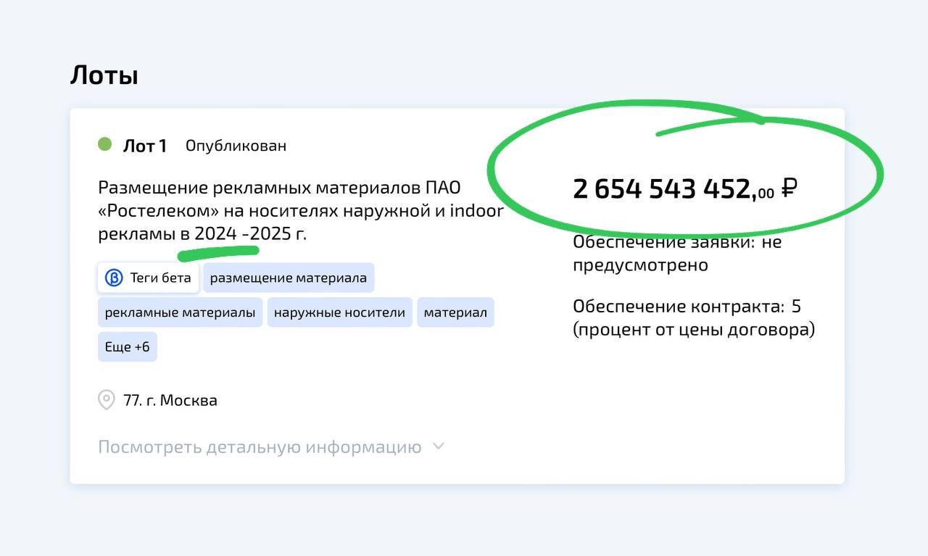Click the location pin icon

pos(107,400)
